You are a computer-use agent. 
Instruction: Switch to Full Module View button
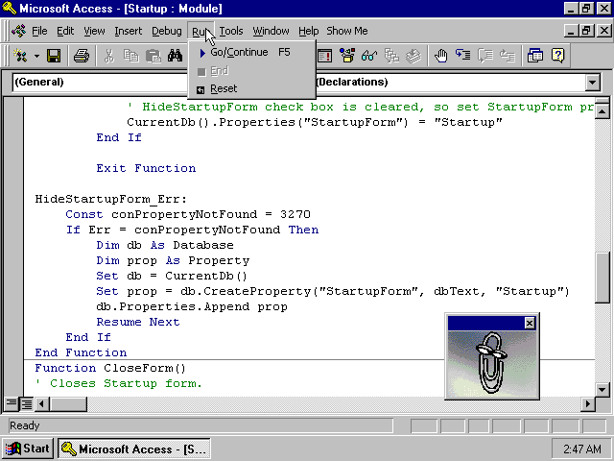[x=26, y=403]
